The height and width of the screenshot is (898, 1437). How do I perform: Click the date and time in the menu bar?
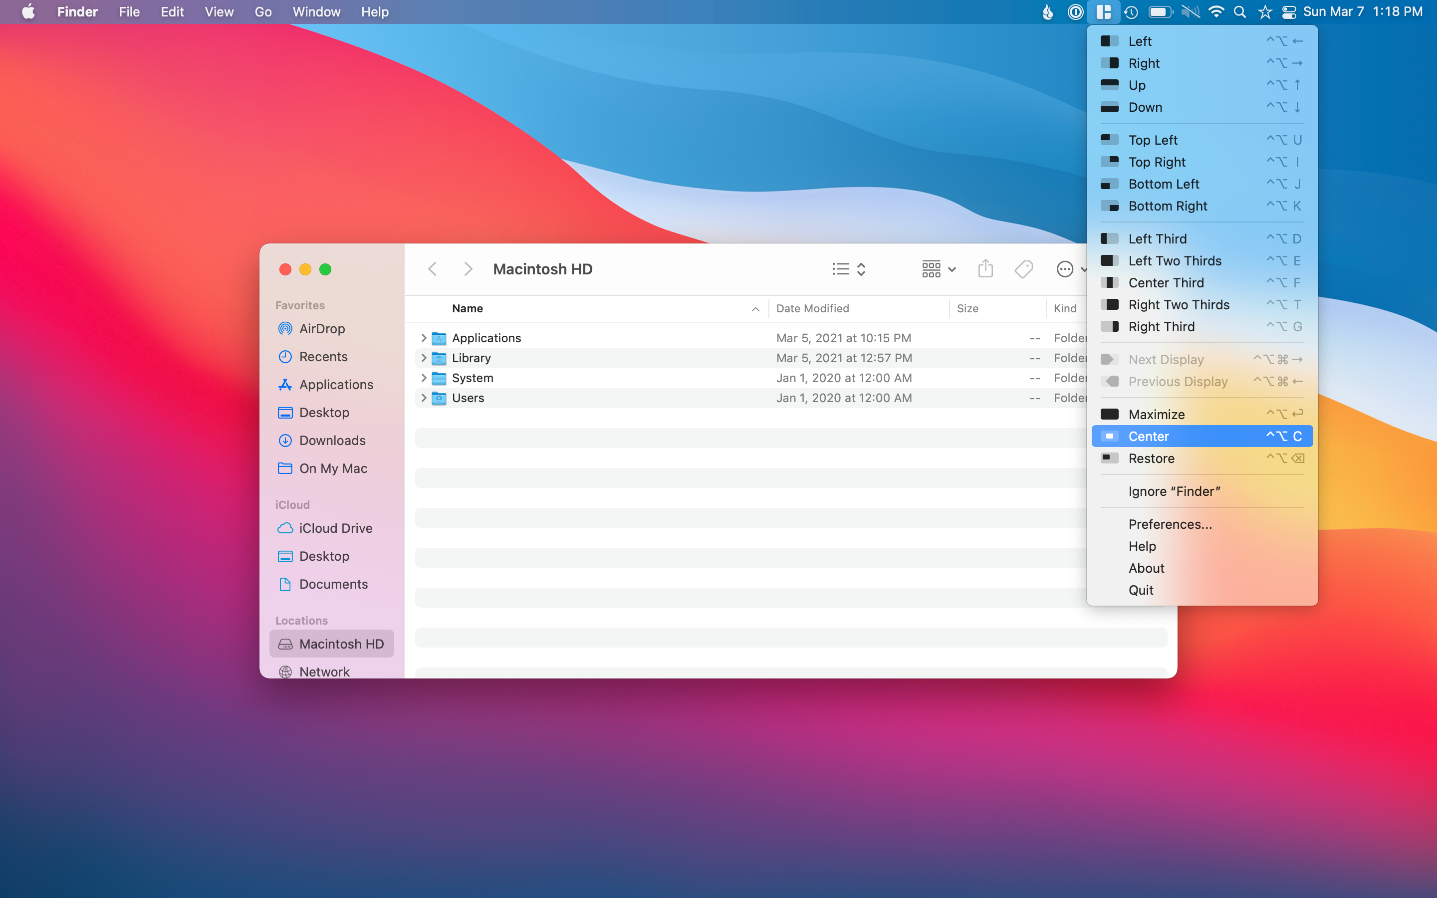[x=1363, y=12]
